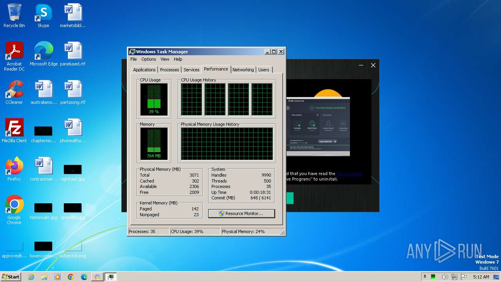Select approvedb file icon
The width and height of the screenshot is (501, 282).
14,249
